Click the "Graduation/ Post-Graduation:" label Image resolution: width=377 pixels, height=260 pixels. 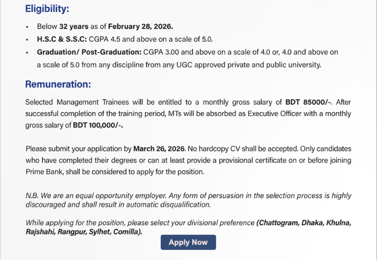pos(88,52)
